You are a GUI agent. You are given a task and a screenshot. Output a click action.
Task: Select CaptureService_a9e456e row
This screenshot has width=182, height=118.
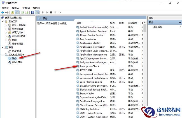pos(110,97)
